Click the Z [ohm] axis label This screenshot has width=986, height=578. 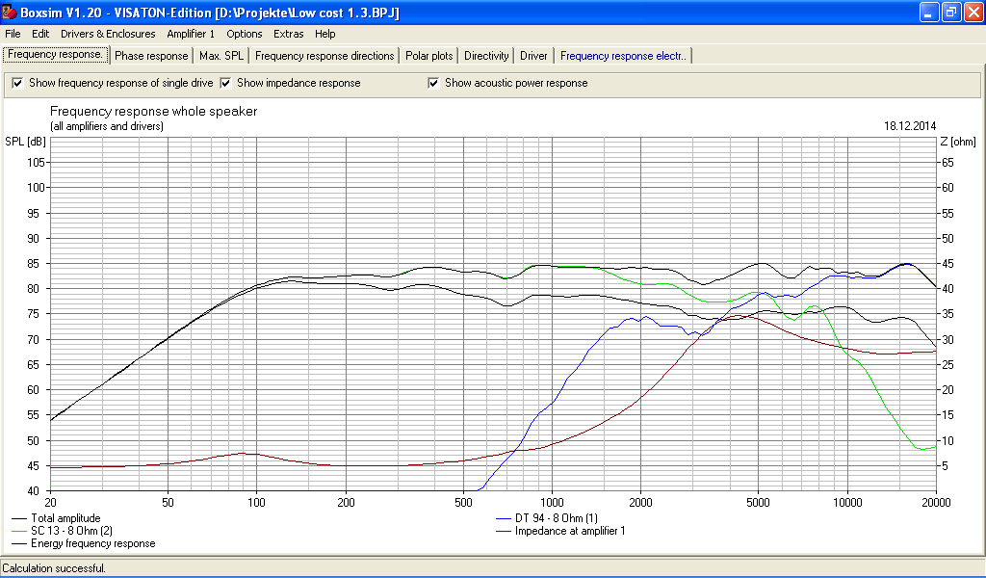[x=958, y=143]
